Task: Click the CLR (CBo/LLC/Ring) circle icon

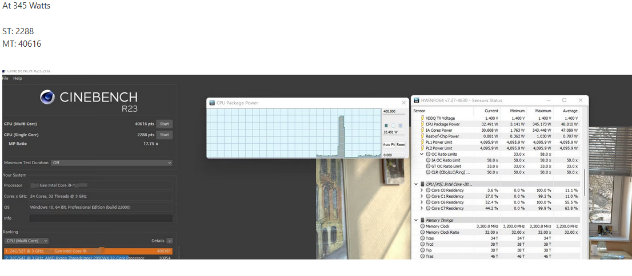Action: 428,172
